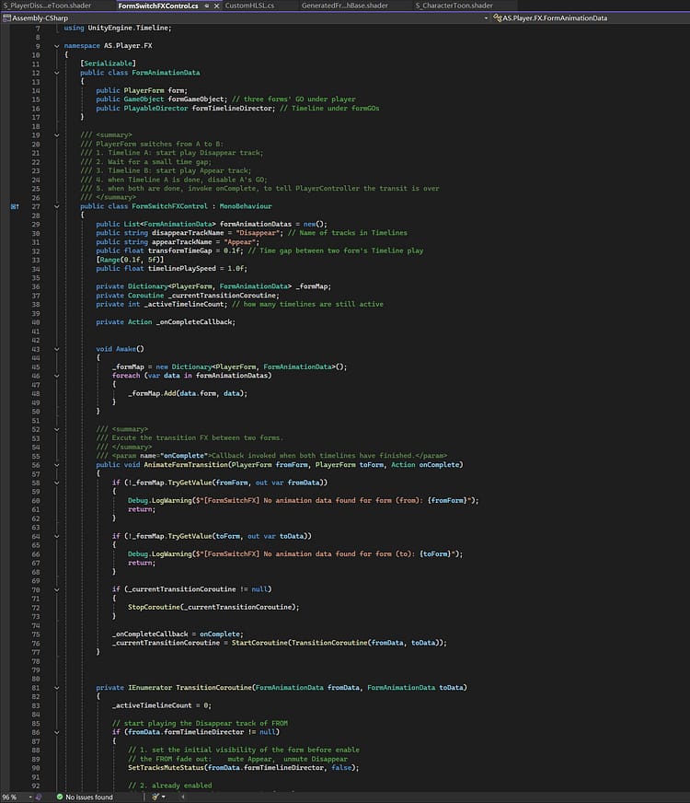Image resolution: width=690 pixels, height=803 pixels.
Task: Open the 96 % zoom level dropdown
Action: coord(30,797)
